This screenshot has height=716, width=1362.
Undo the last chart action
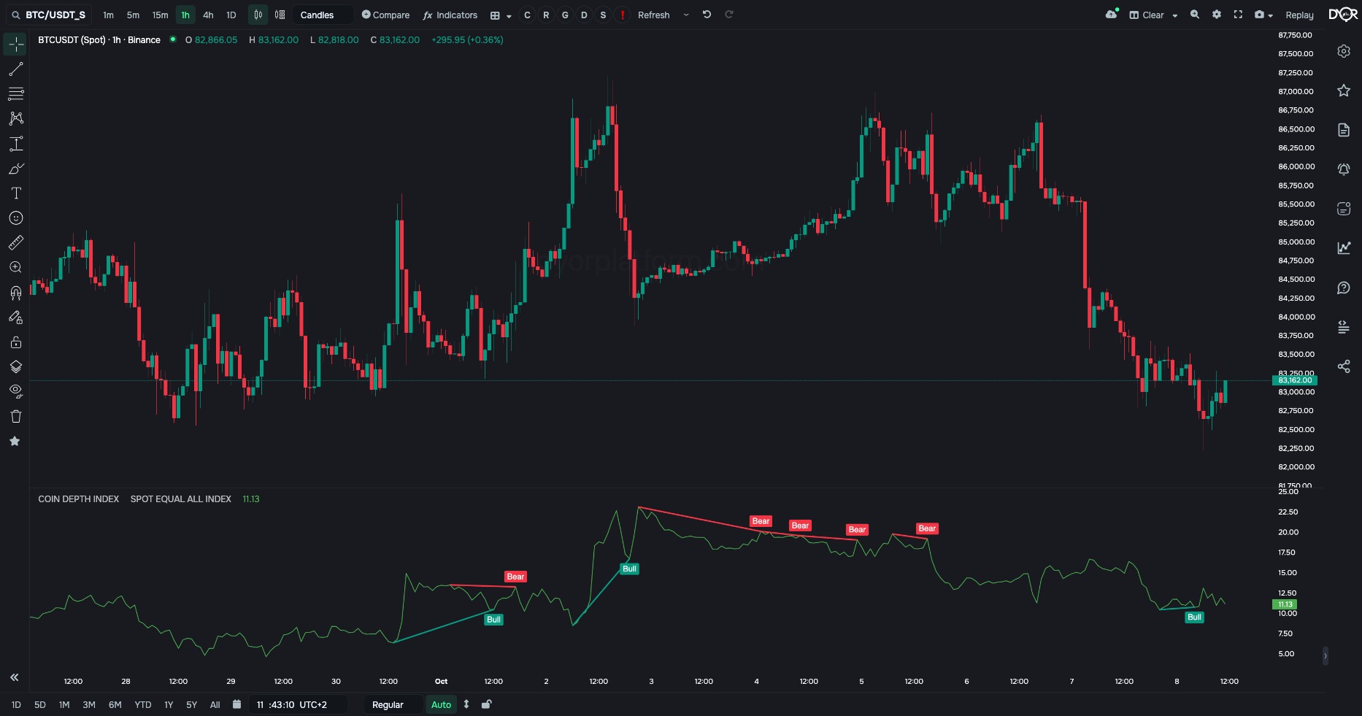707,15
